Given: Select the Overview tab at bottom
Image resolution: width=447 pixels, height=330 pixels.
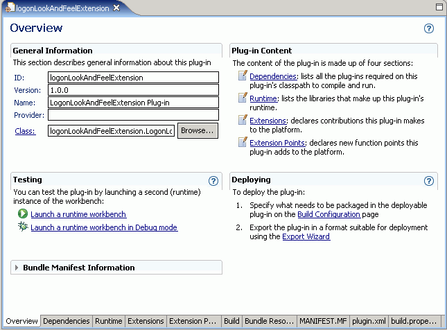Looking at the screenshot, I should click(x=21, y=321).
